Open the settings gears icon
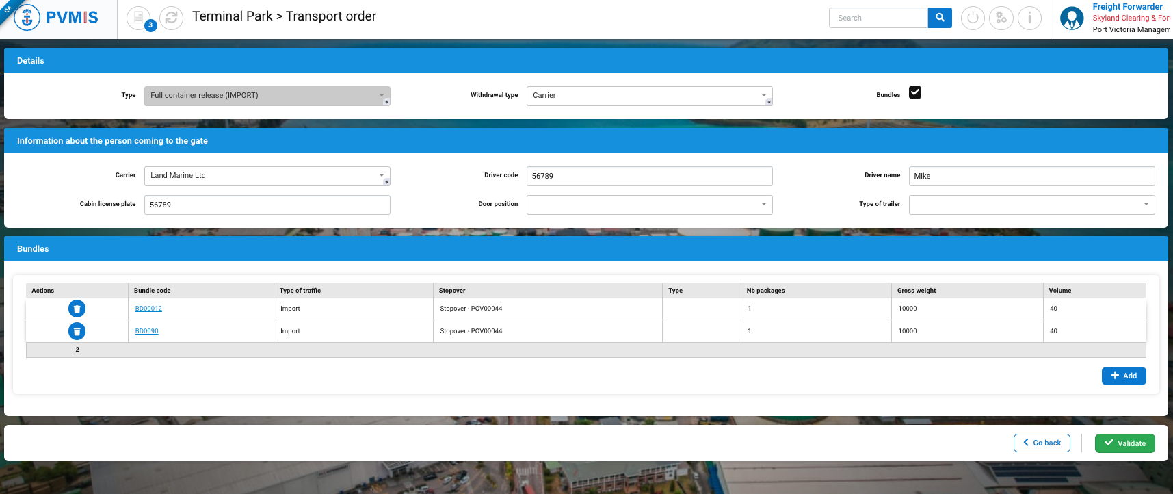 [x=1001, y=18]
